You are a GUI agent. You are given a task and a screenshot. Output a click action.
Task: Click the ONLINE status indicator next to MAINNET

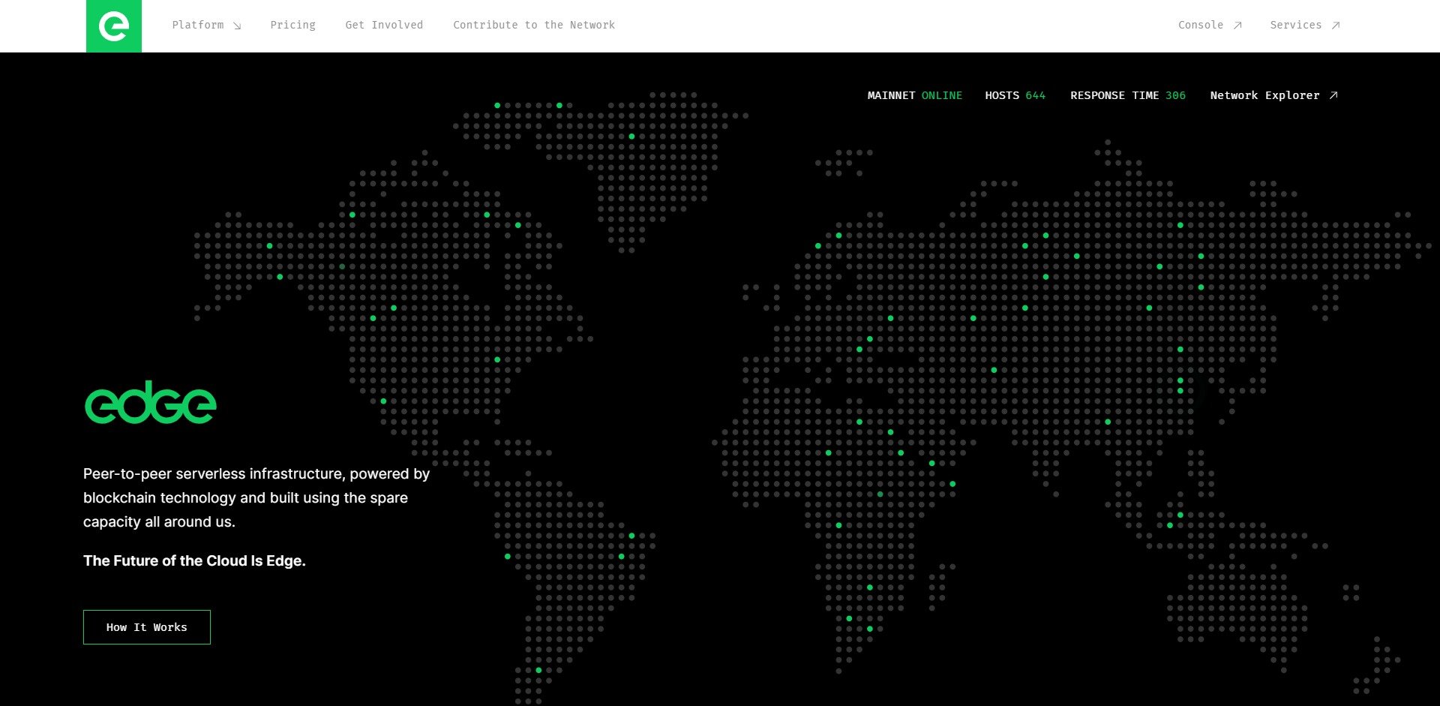942,95
